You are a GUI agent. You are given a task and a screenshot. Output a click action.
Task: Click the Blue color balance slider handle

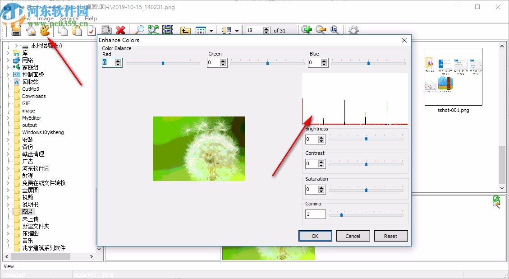(368, 63)
